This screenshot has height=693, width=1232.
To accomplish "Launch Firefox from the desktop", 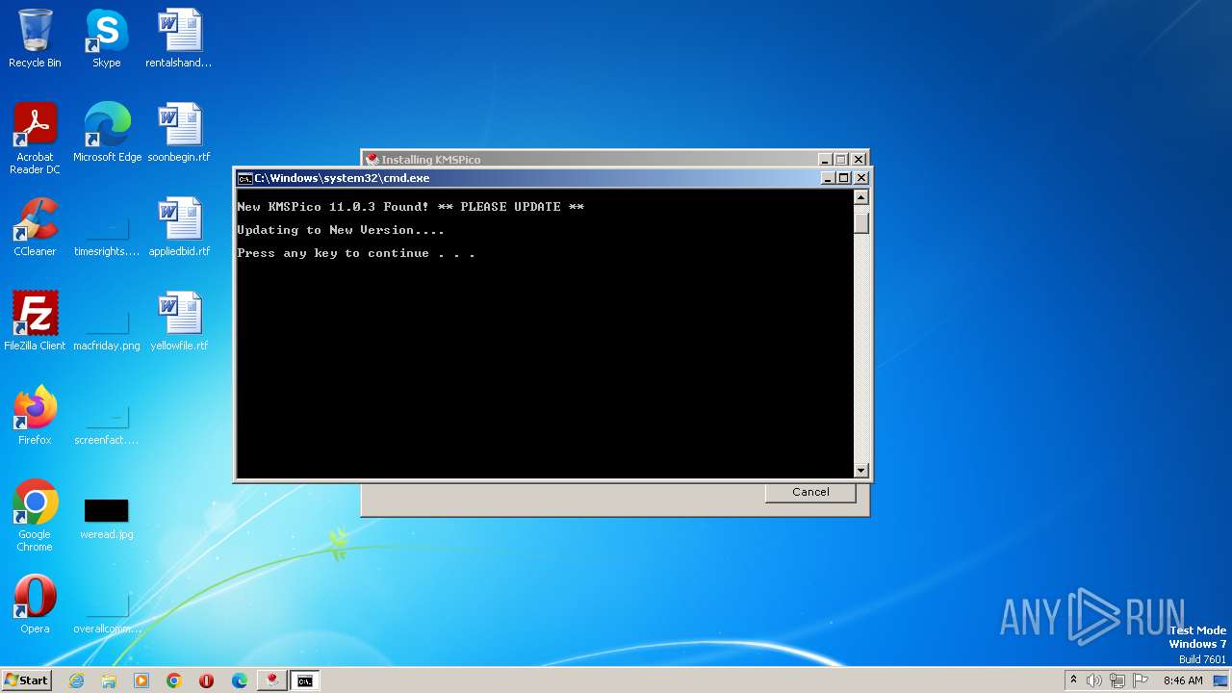I will coord(35,416).
